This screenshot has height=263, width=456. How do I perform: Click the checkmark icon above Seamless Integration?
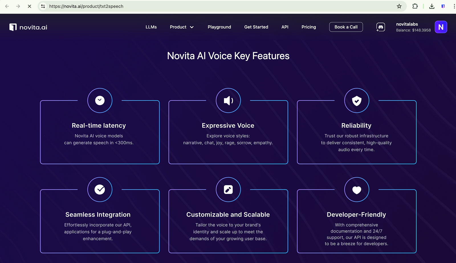tap(100, 189)
